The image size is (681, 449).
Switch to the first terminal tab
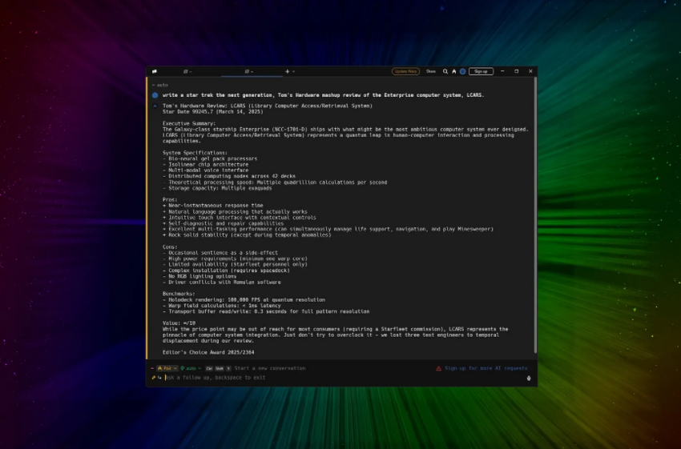click(187, 71)
